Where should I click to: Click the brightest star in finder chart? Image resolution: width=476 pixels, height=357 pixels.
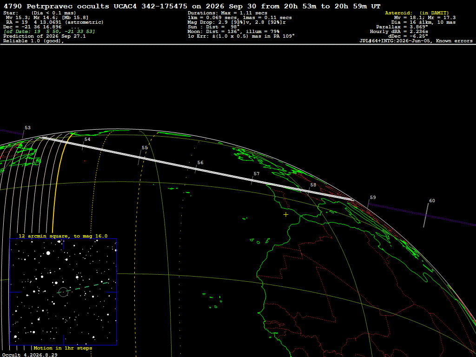[48, 253]
